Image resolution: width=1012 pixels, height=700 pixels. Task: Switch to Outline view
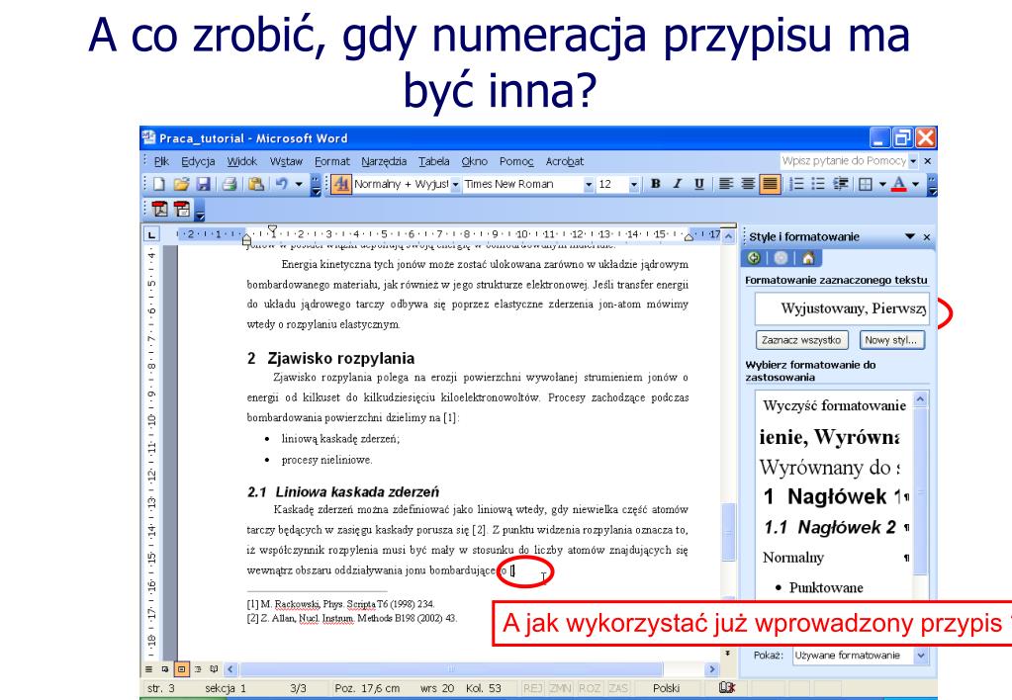pos(198,669)
